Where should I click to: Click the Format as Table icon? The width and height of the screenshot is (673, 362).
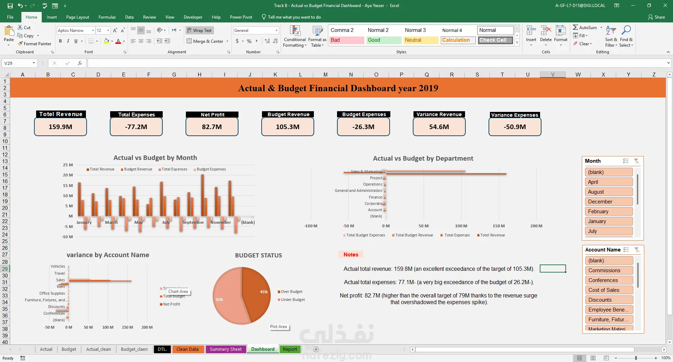click(x=318, y=31)
